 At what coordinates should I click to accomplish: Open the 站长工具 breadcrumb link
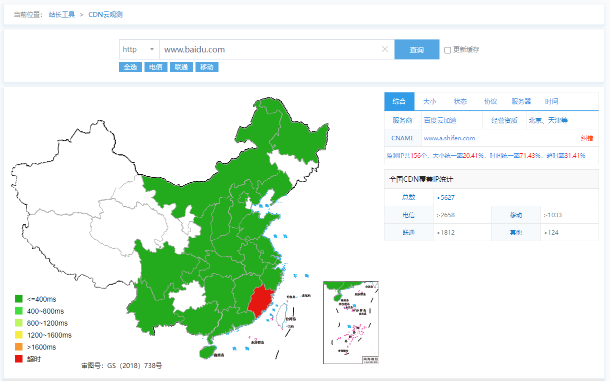pyautogui.click(x=62, y=14)
